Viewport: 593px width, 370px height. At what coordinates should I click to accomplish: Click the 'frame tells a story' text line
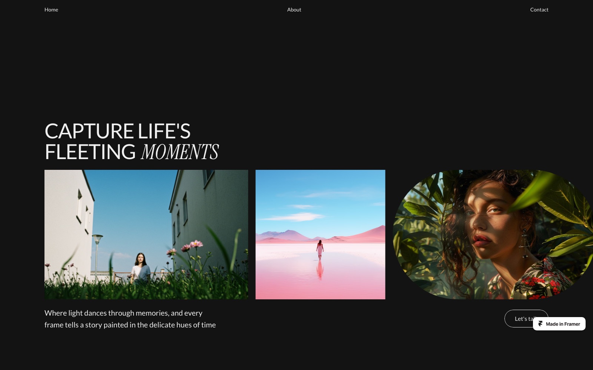(x=130, y=325)
